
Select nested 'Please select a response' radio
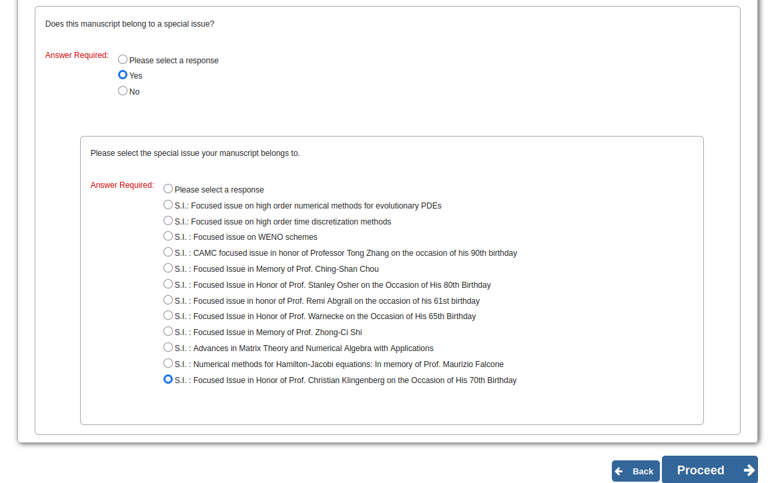pos(168,189)
